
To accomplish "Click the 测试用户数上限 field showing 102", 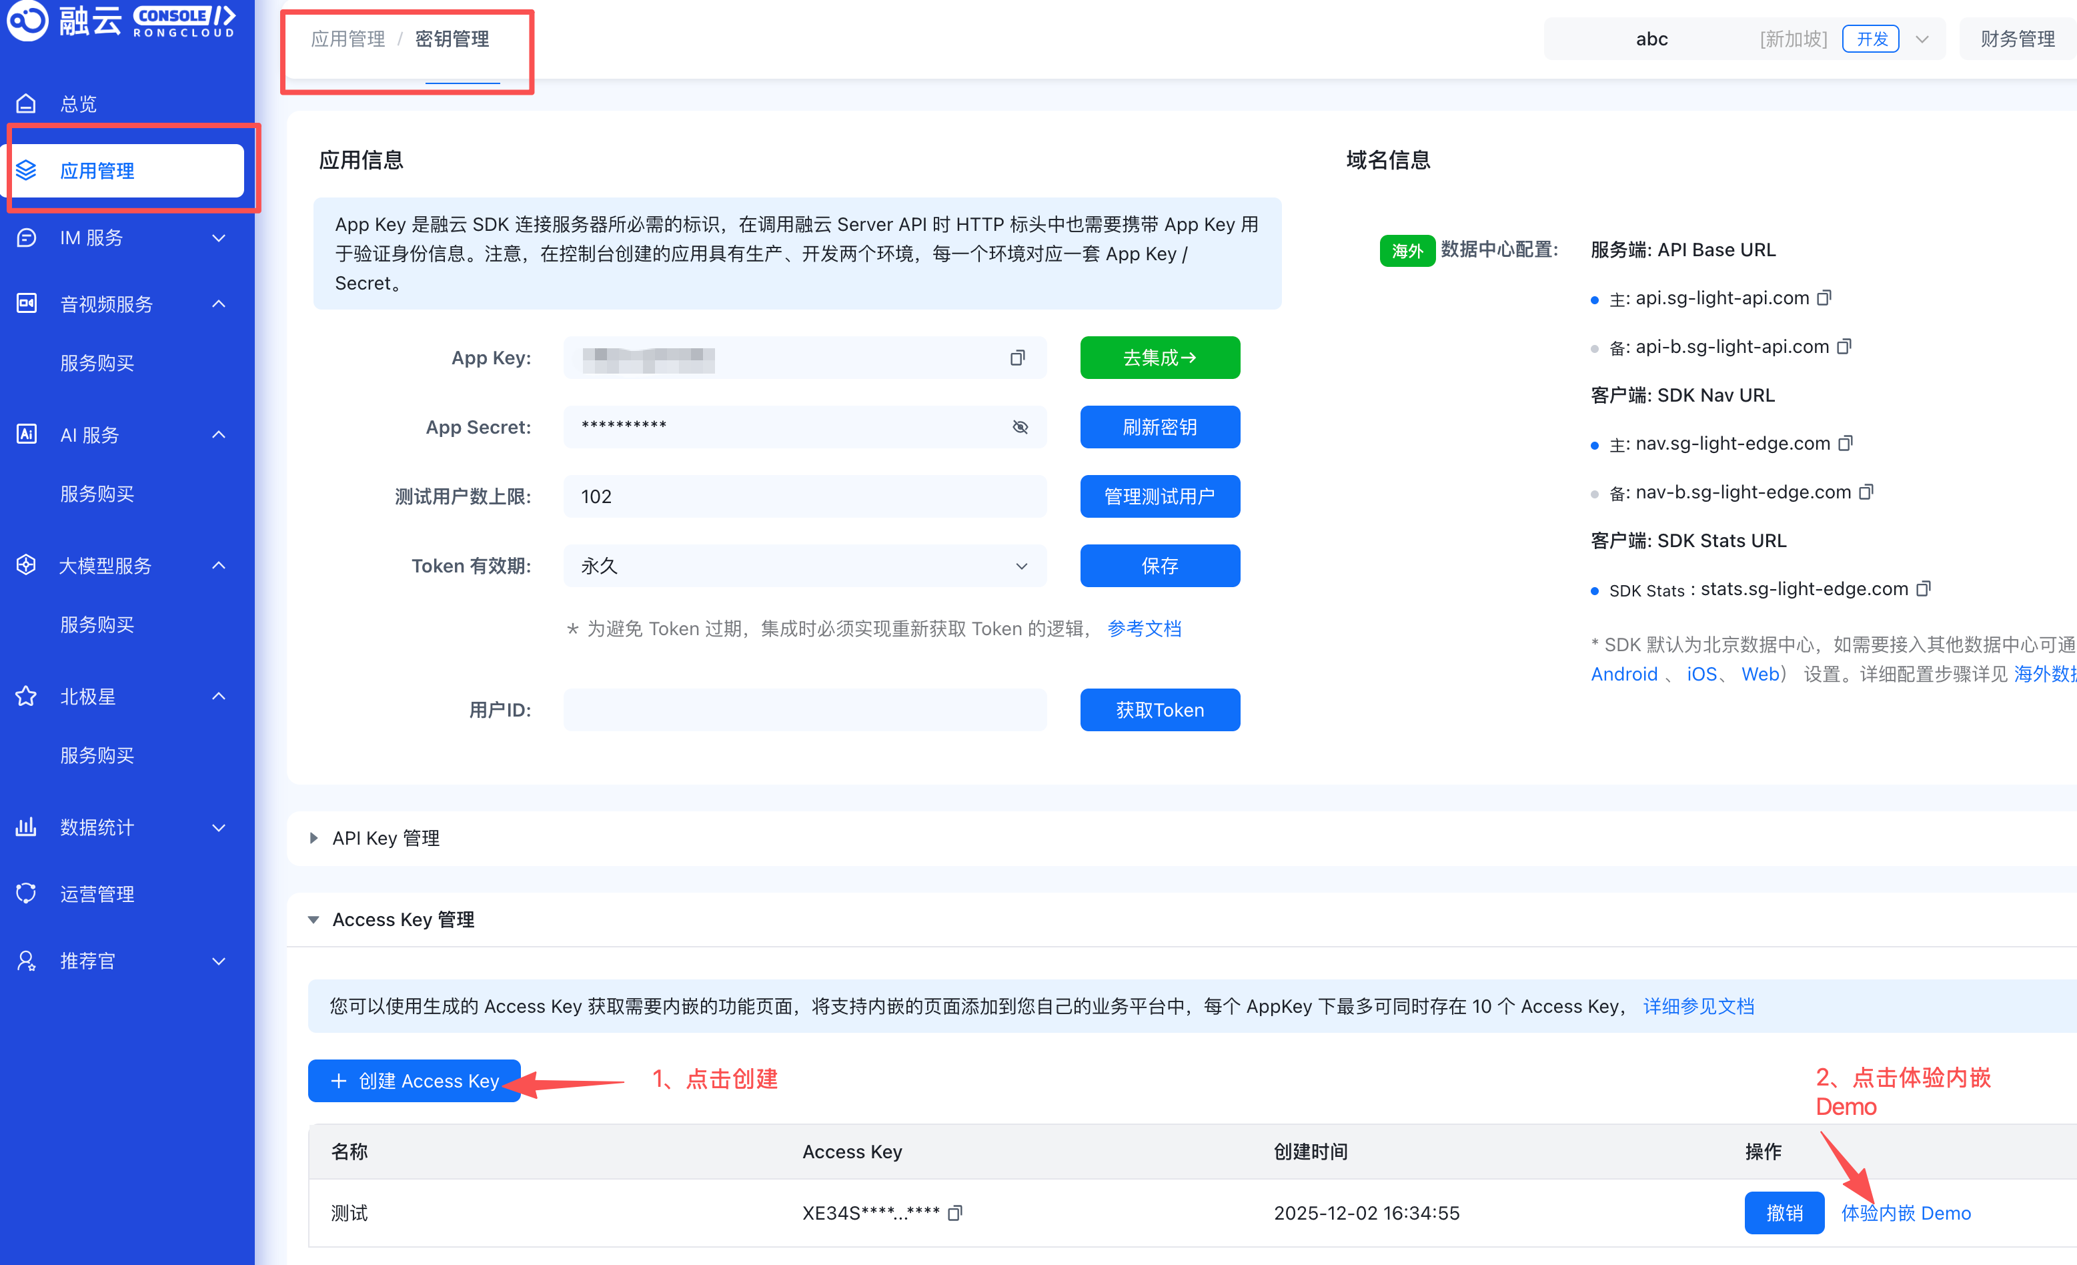I will 805,496.
